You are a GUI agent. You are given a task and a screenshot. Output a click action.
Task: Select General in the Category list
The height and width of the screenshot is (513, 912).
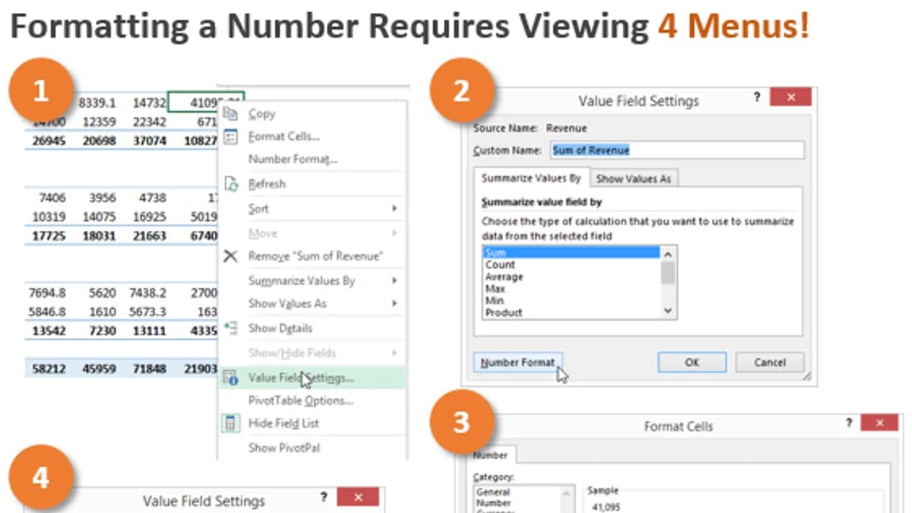[x=493, y=492]
